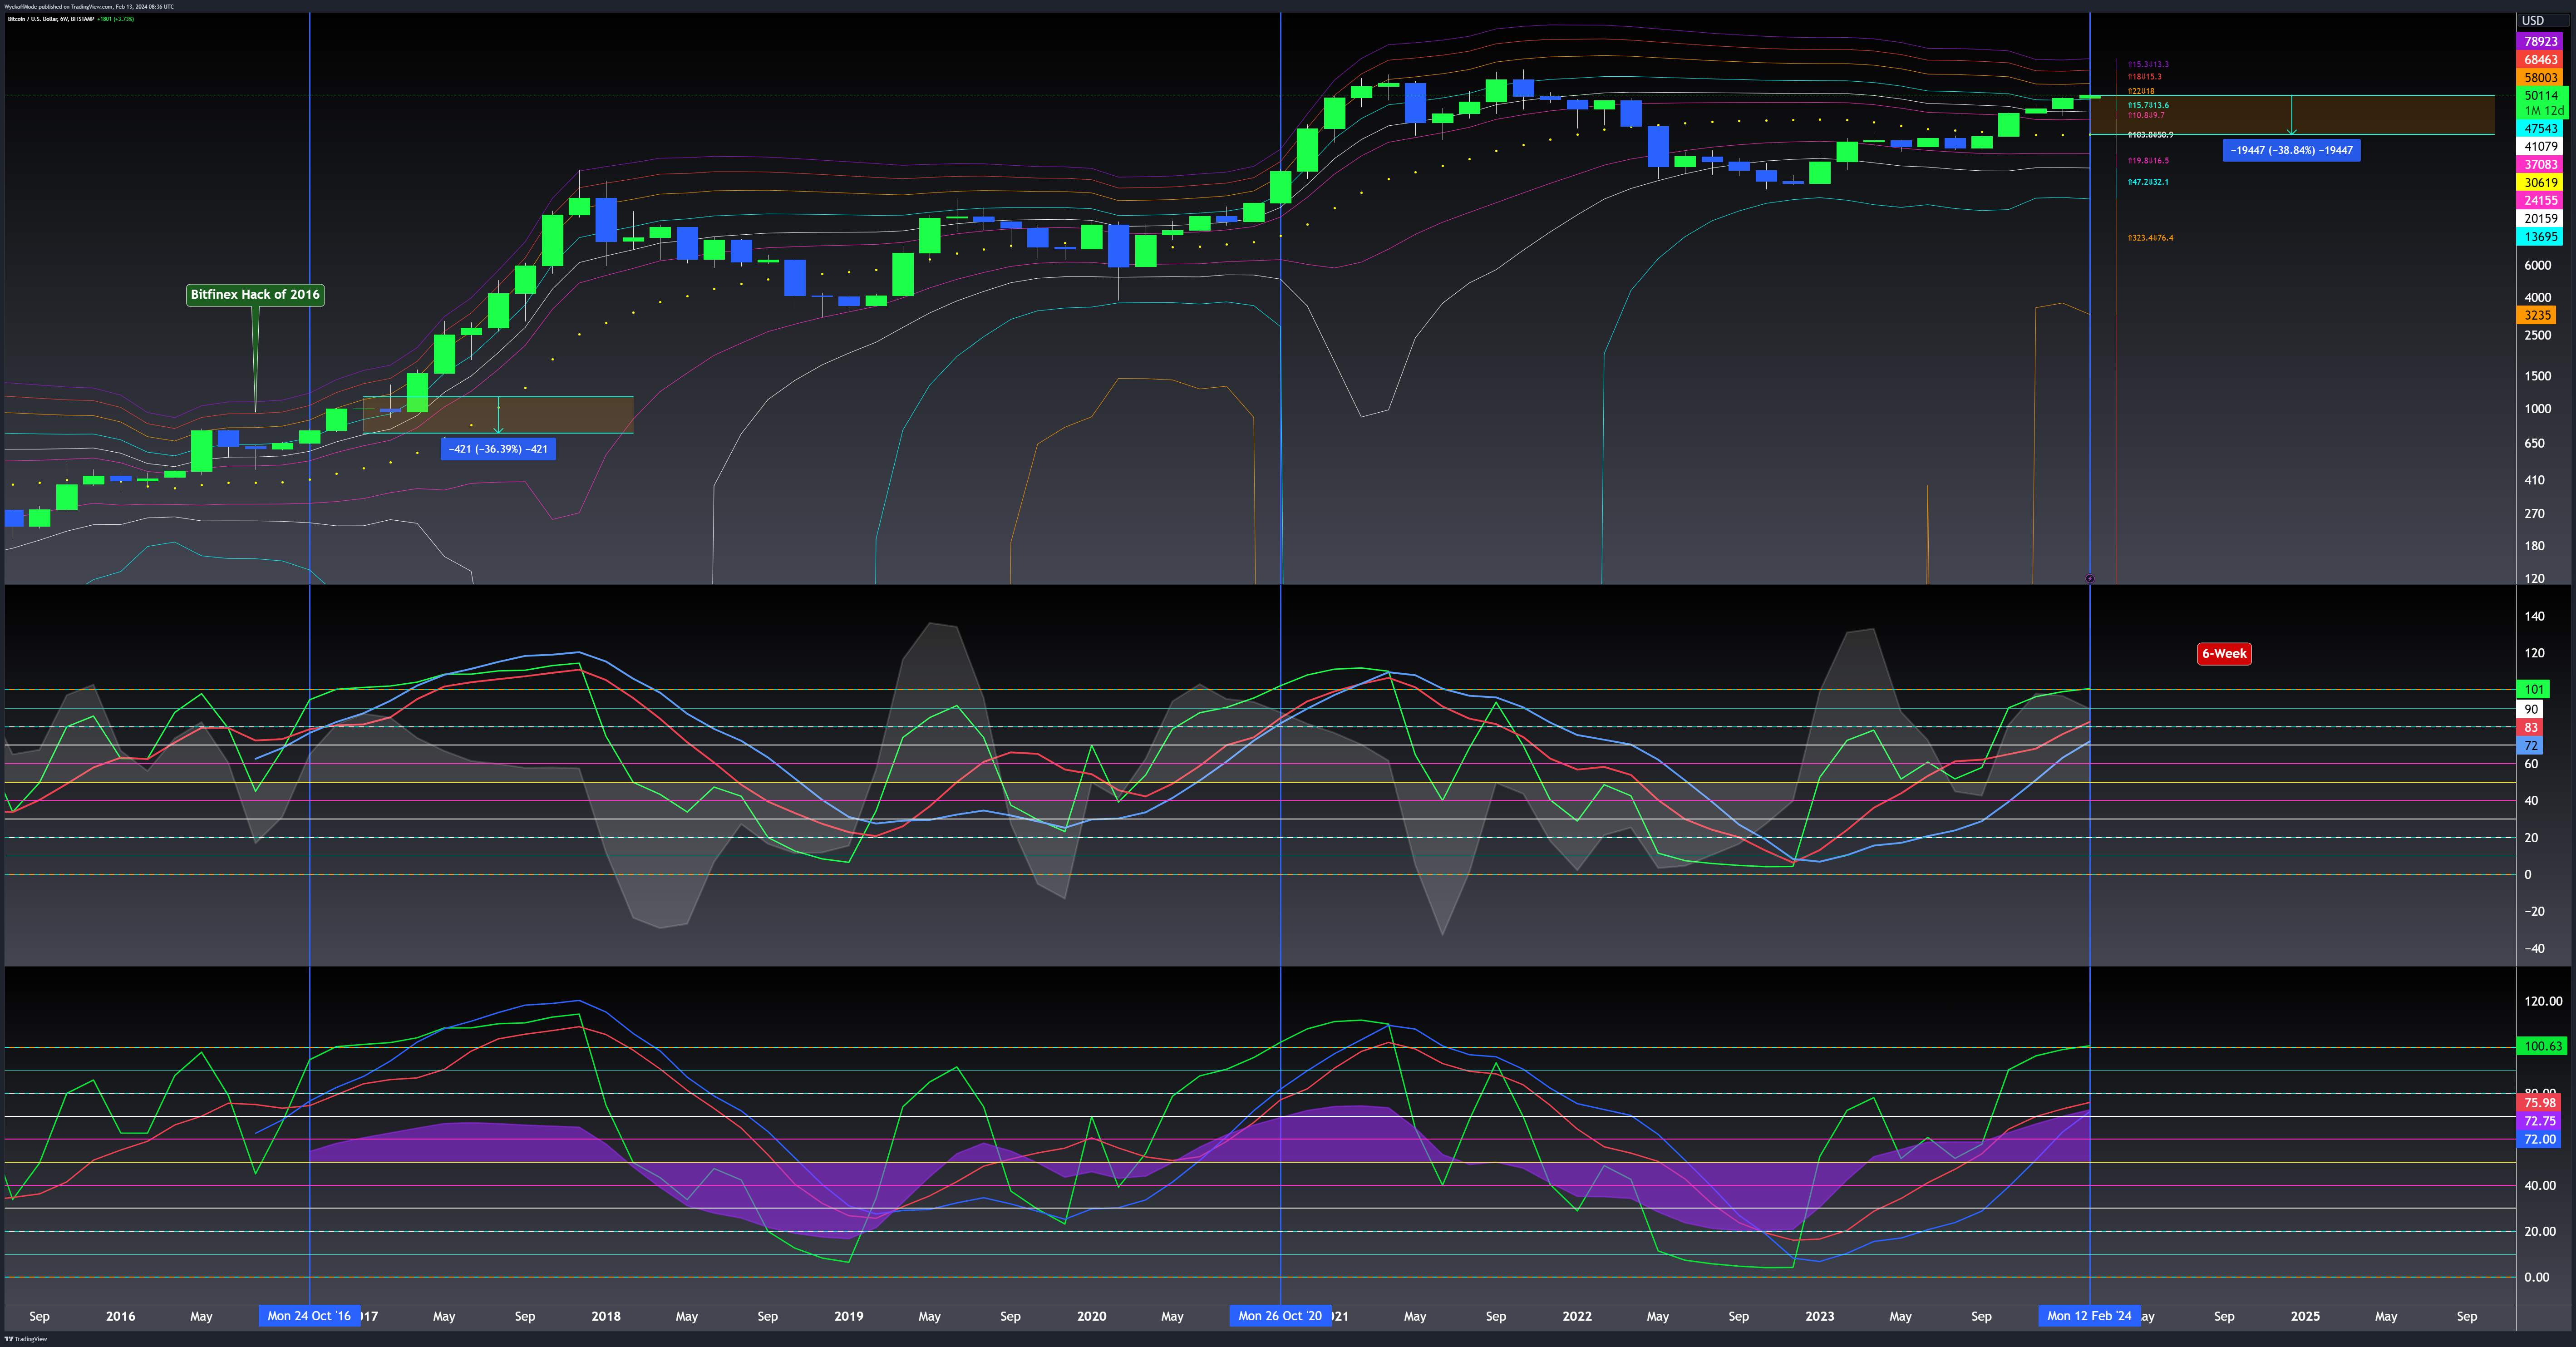The height and width of the screenshot is (1347, 2576).
Task: Click the 2018 year on time axis
Action: point(606,1317)
